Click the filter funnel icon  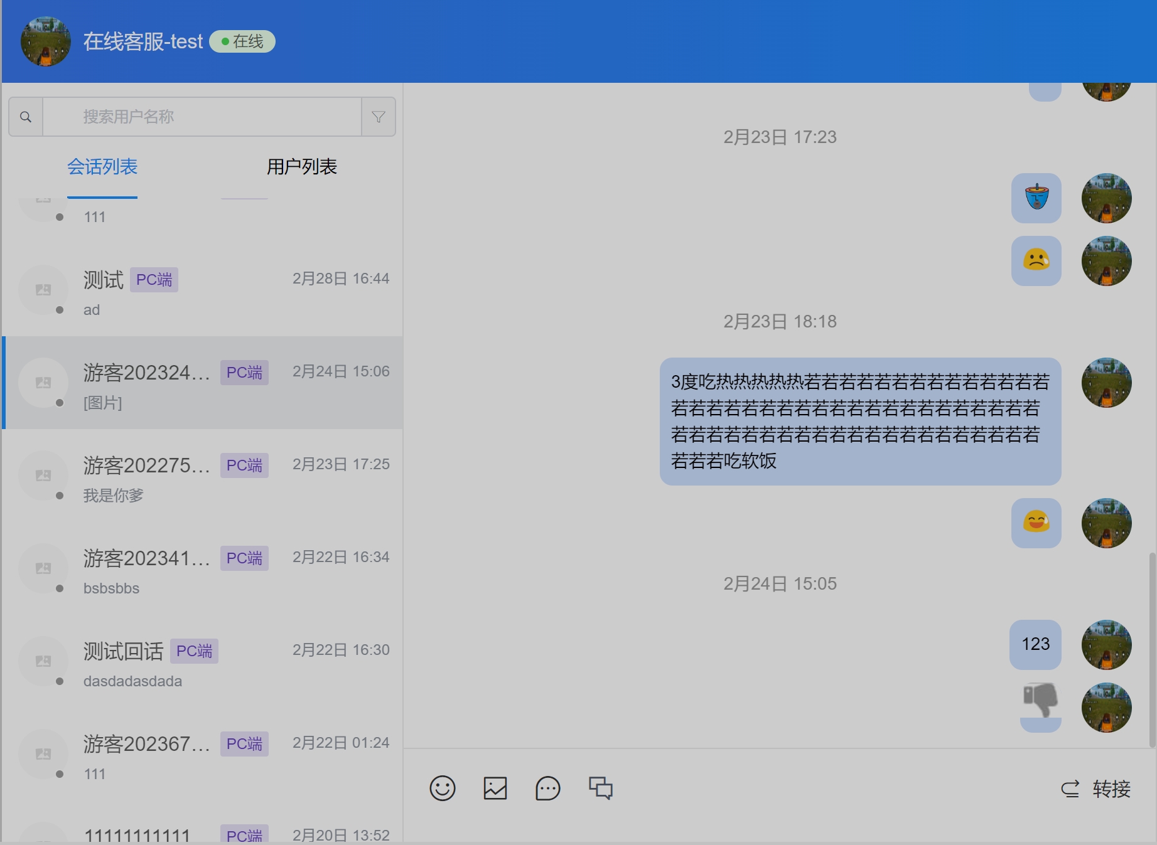379,117
